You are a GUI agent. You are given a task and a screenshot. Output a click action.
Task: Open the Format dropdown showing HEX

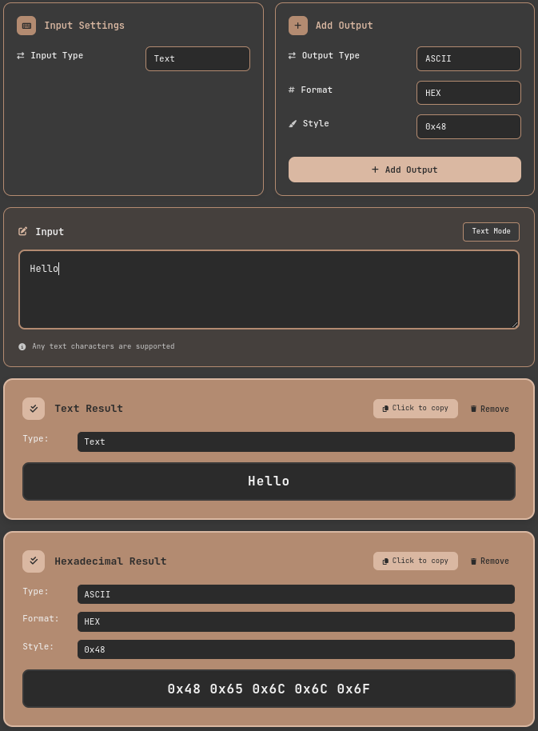tap(468, 93)
